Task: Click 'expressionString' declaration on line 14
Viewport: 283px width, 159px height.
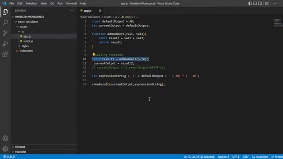Action: pos(112,76)
